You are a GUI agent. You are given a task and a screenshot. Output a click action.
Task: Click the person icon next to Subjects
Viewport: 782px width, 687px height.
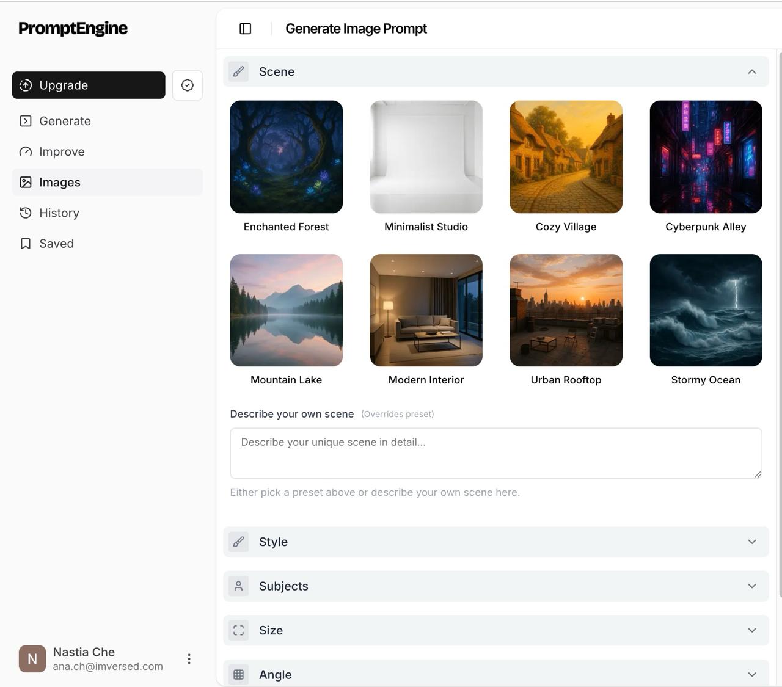coord(239,586)
